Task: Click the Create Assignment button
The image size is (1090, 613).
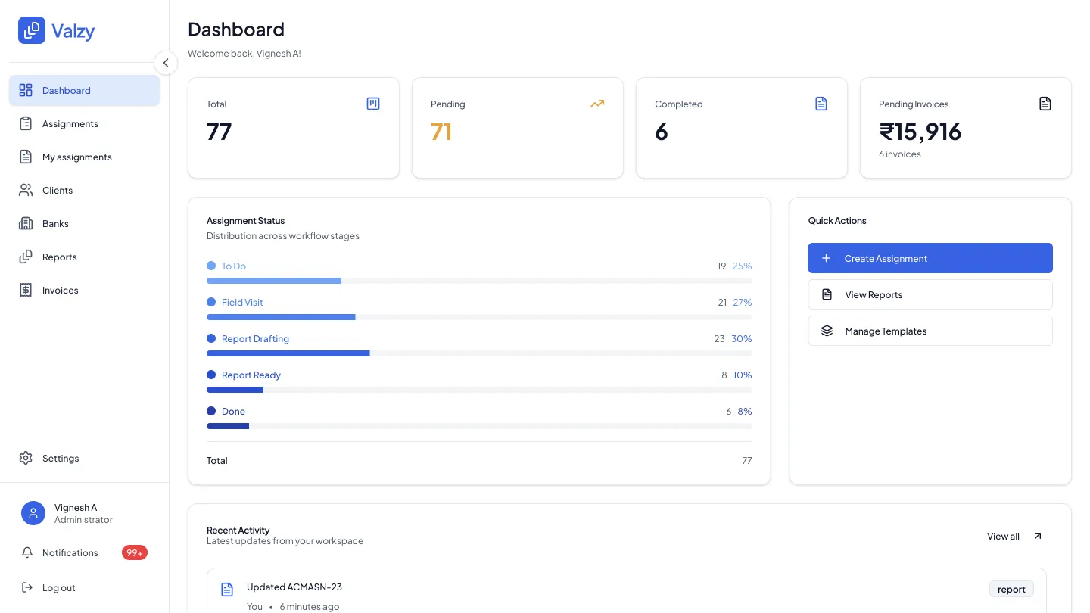Action: pyautogui.click(x=930, y=258)
